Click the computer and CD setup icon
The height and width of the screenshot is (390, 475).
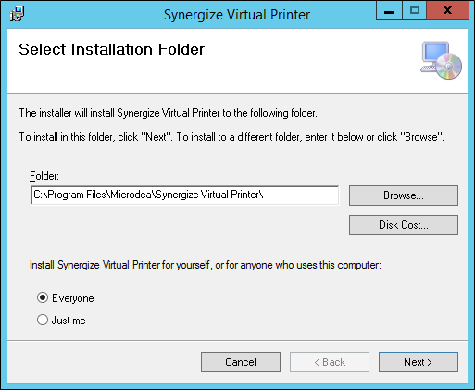tap(442, 60)
